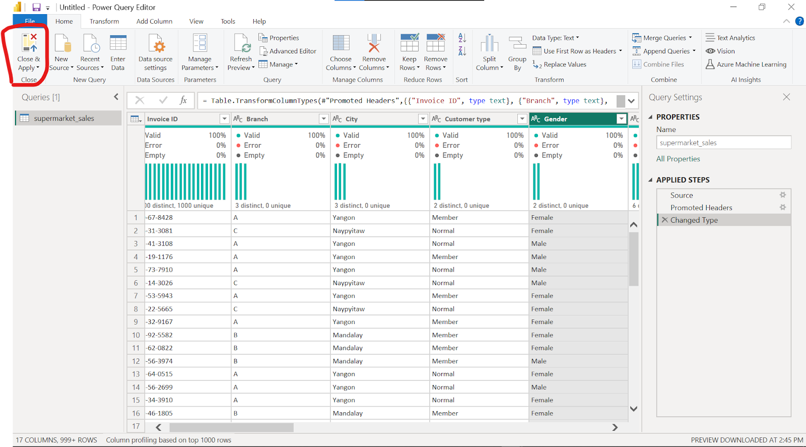
Task: Open Gender column filter dropdown
Action: pos(621,119)
